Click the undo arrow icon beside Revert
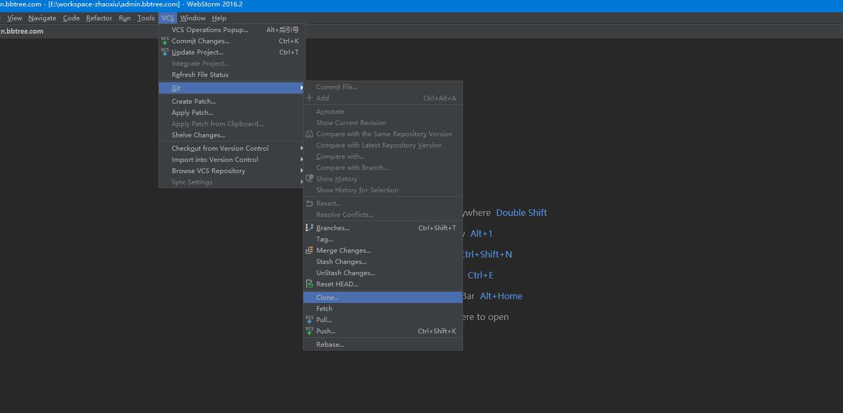This screenshot has width=843, height=413. pyautogui.click(x=309, y=203)
